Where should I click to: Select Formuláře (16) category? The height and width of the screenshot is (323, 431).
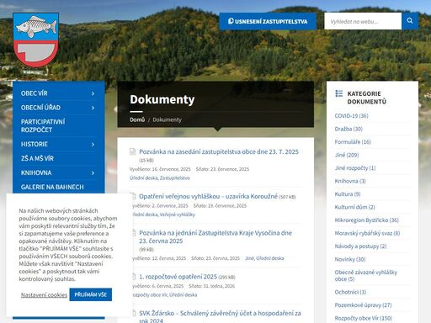click(x=353, y=142)
